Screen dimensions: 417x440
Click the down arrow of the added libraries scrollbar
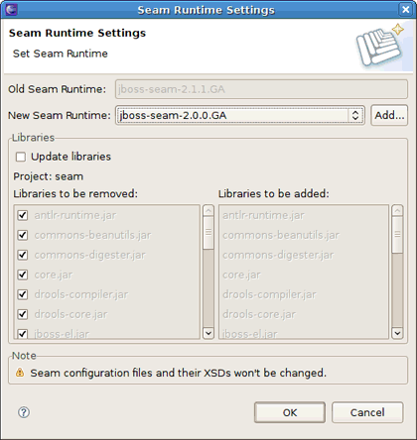[x=397, y=333]
